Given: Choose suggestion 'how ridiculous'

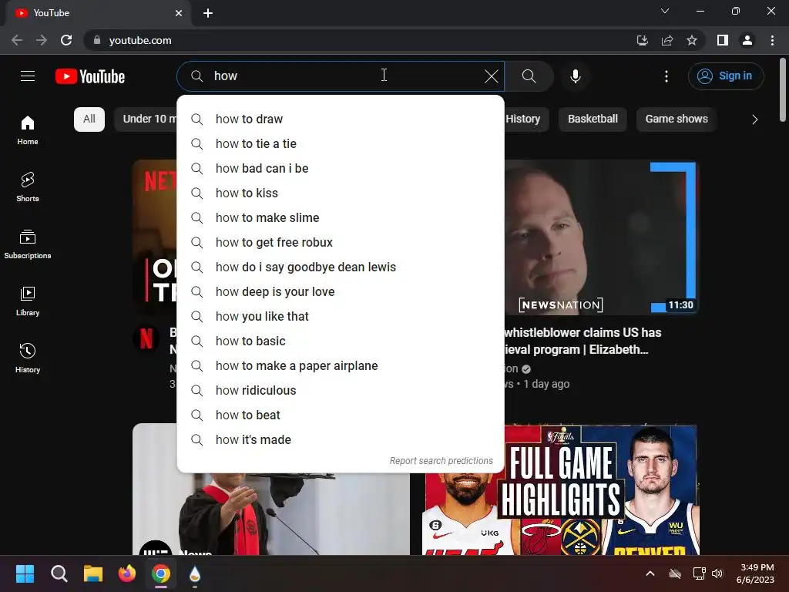Looking at the screenshot, I should coord(341,391).
